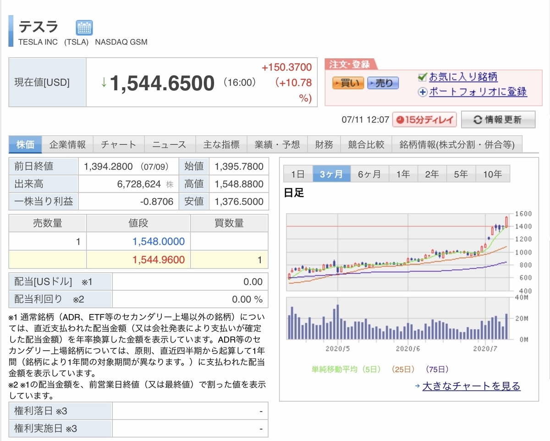This screenshot has height=441, width=550.
Task: Toggle the お気に入り銘柄 checkbox
Action: point(423,77)
